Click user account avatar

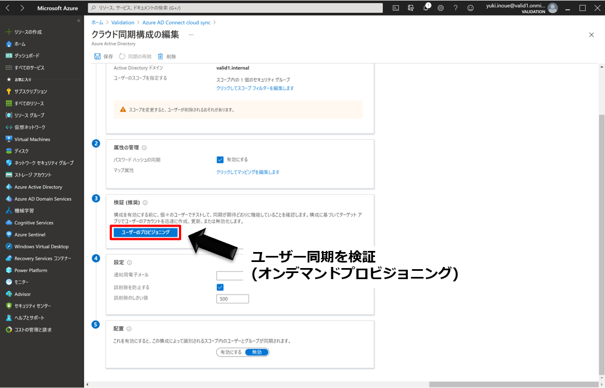[x=553, y=8]
